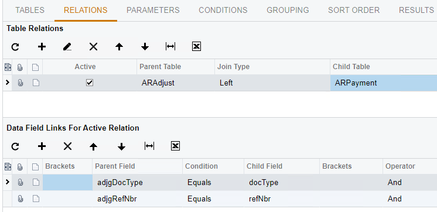Open Operator cell And for adjgRefNbr
437x212 pixels.
pos(409,199)
